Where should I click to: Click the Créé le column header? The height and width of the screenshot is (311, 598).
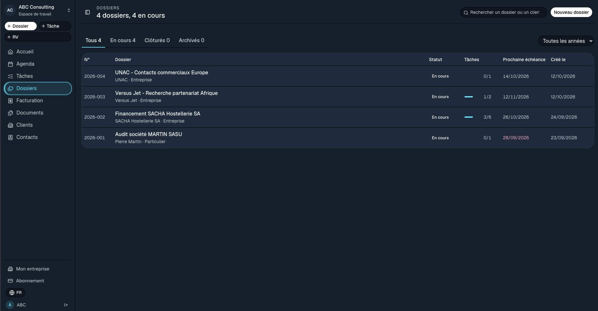[558, 59]
